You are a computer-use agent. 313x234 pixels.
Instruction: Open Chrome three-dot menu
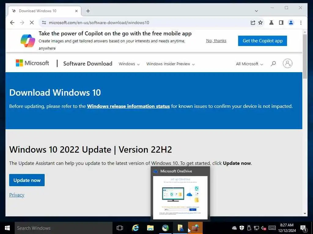(301, 23)
